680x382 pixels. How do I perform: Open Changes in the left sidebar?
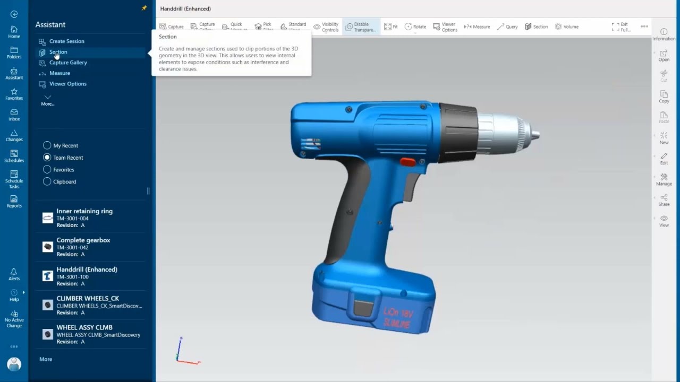pyautogui.click(x=14, y=135)
